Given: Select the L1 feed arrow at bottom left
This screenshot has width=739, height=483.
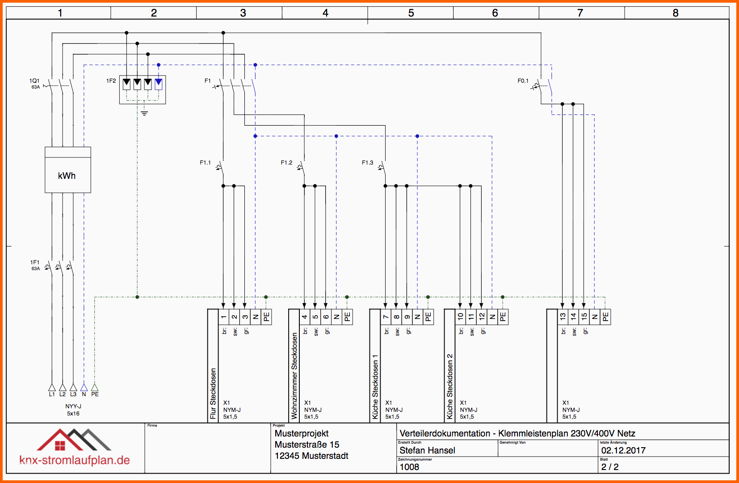Looking at the screenshot, I should point(52,387).
